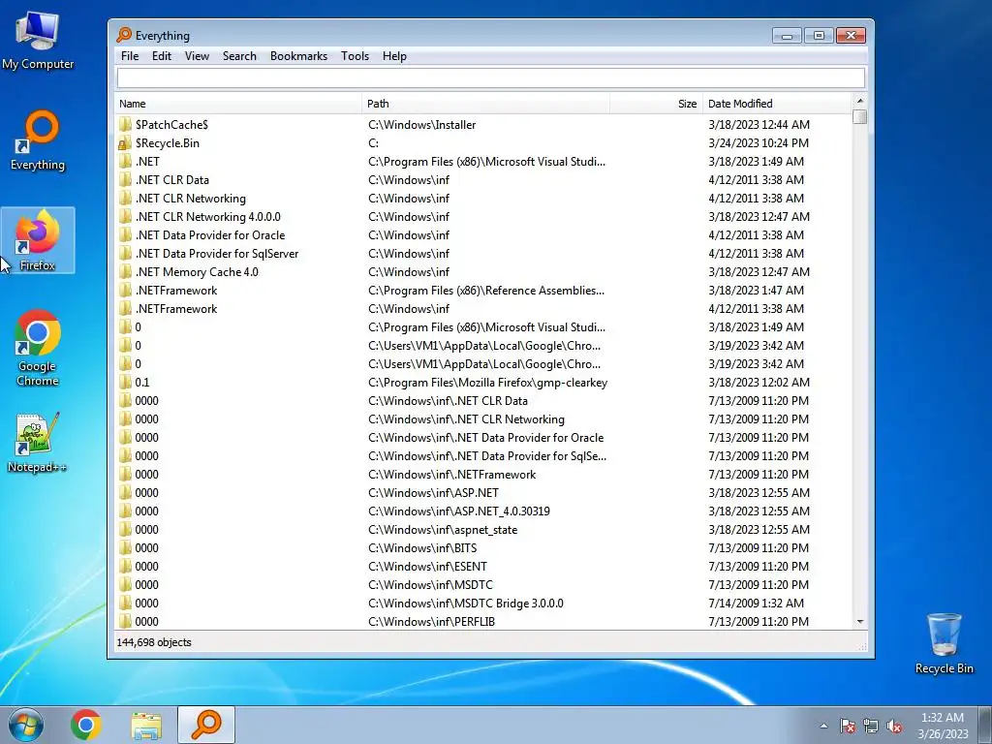
Task: Select the $PatchCache$ folder icon
Action: click(x=125, y=125)
